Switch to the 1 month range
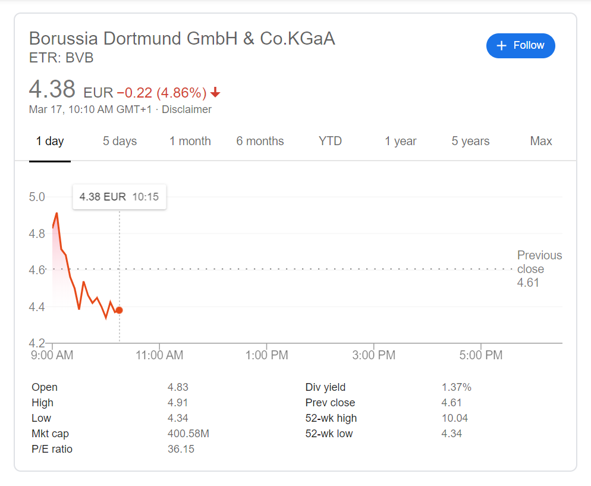591x486 pixels. [190, 141]
